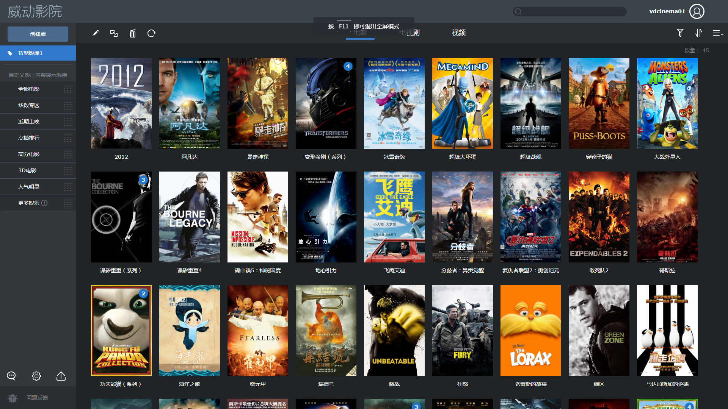Click drag handle of 3D电影 row
Screen dimensions: 728x409
[x=67, y=171]
